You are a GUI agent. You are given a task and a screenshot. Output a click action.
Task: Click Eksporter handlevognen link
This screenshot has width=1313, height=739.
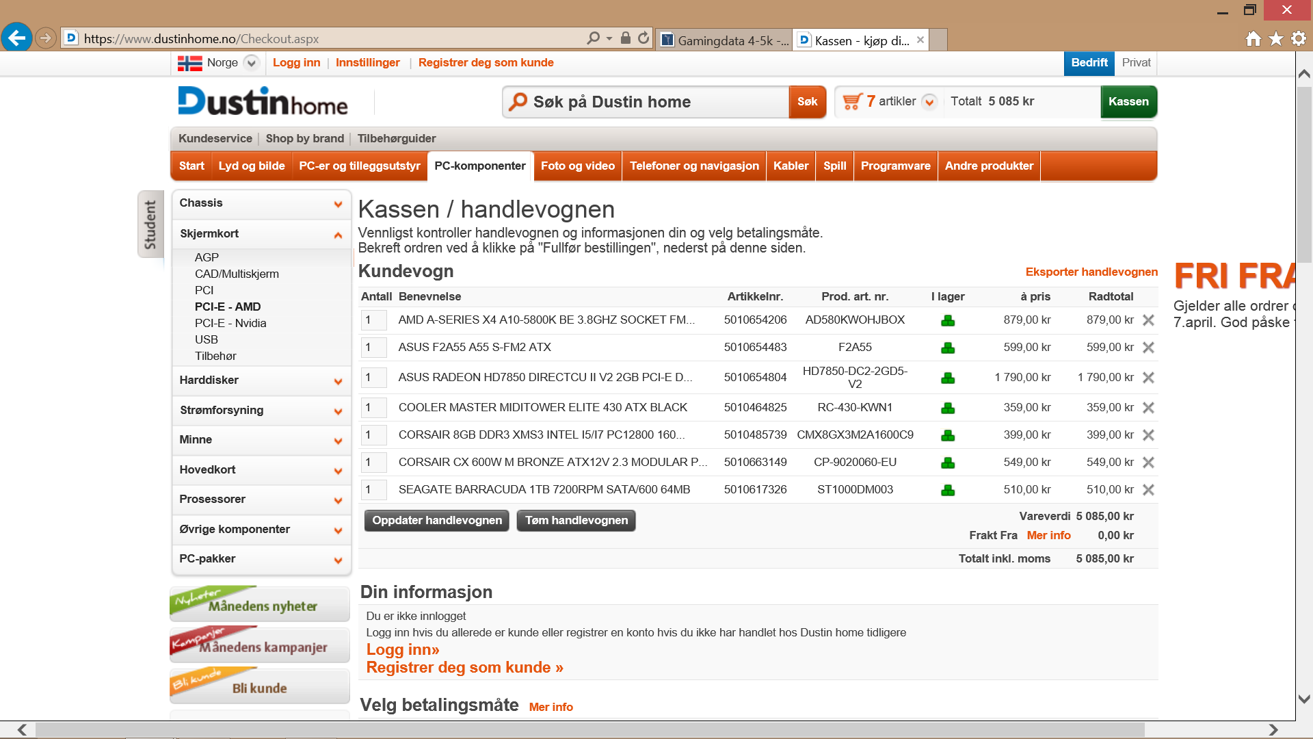point(1091,272)
